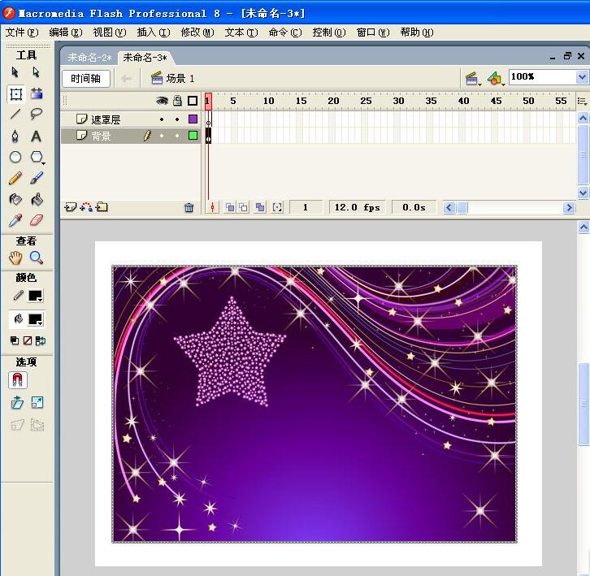Click the 背景 layer green outline square

pyautogui.click(x=193, y=135)
